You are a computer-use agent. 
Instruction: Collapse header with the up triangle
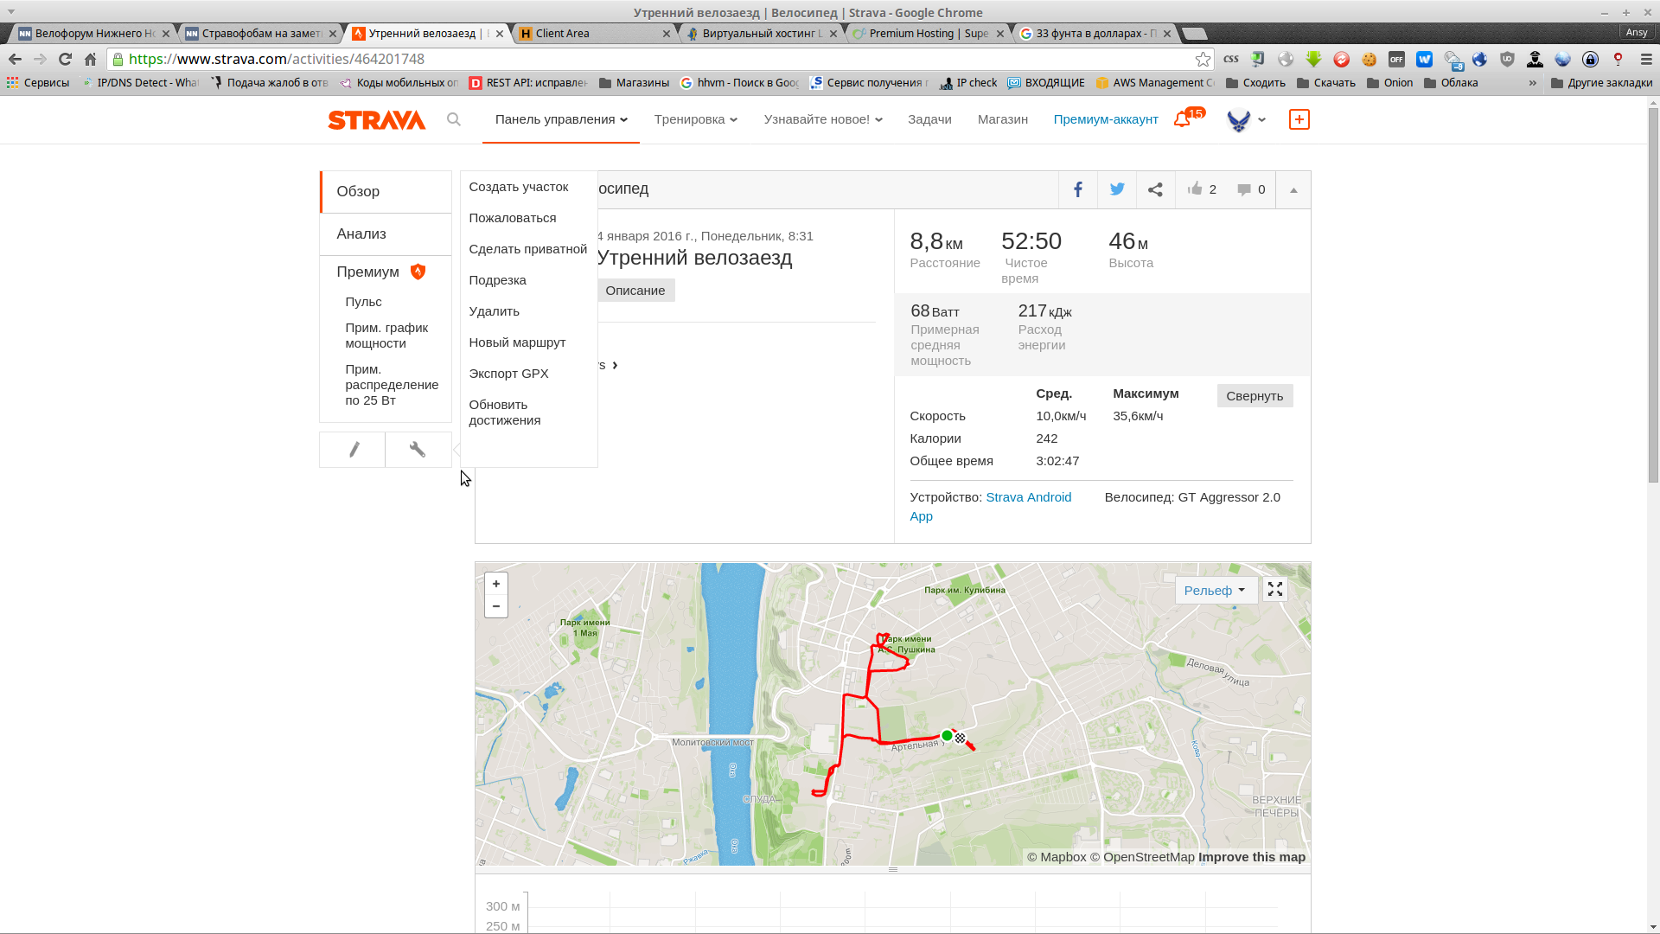pos(1293,189)
